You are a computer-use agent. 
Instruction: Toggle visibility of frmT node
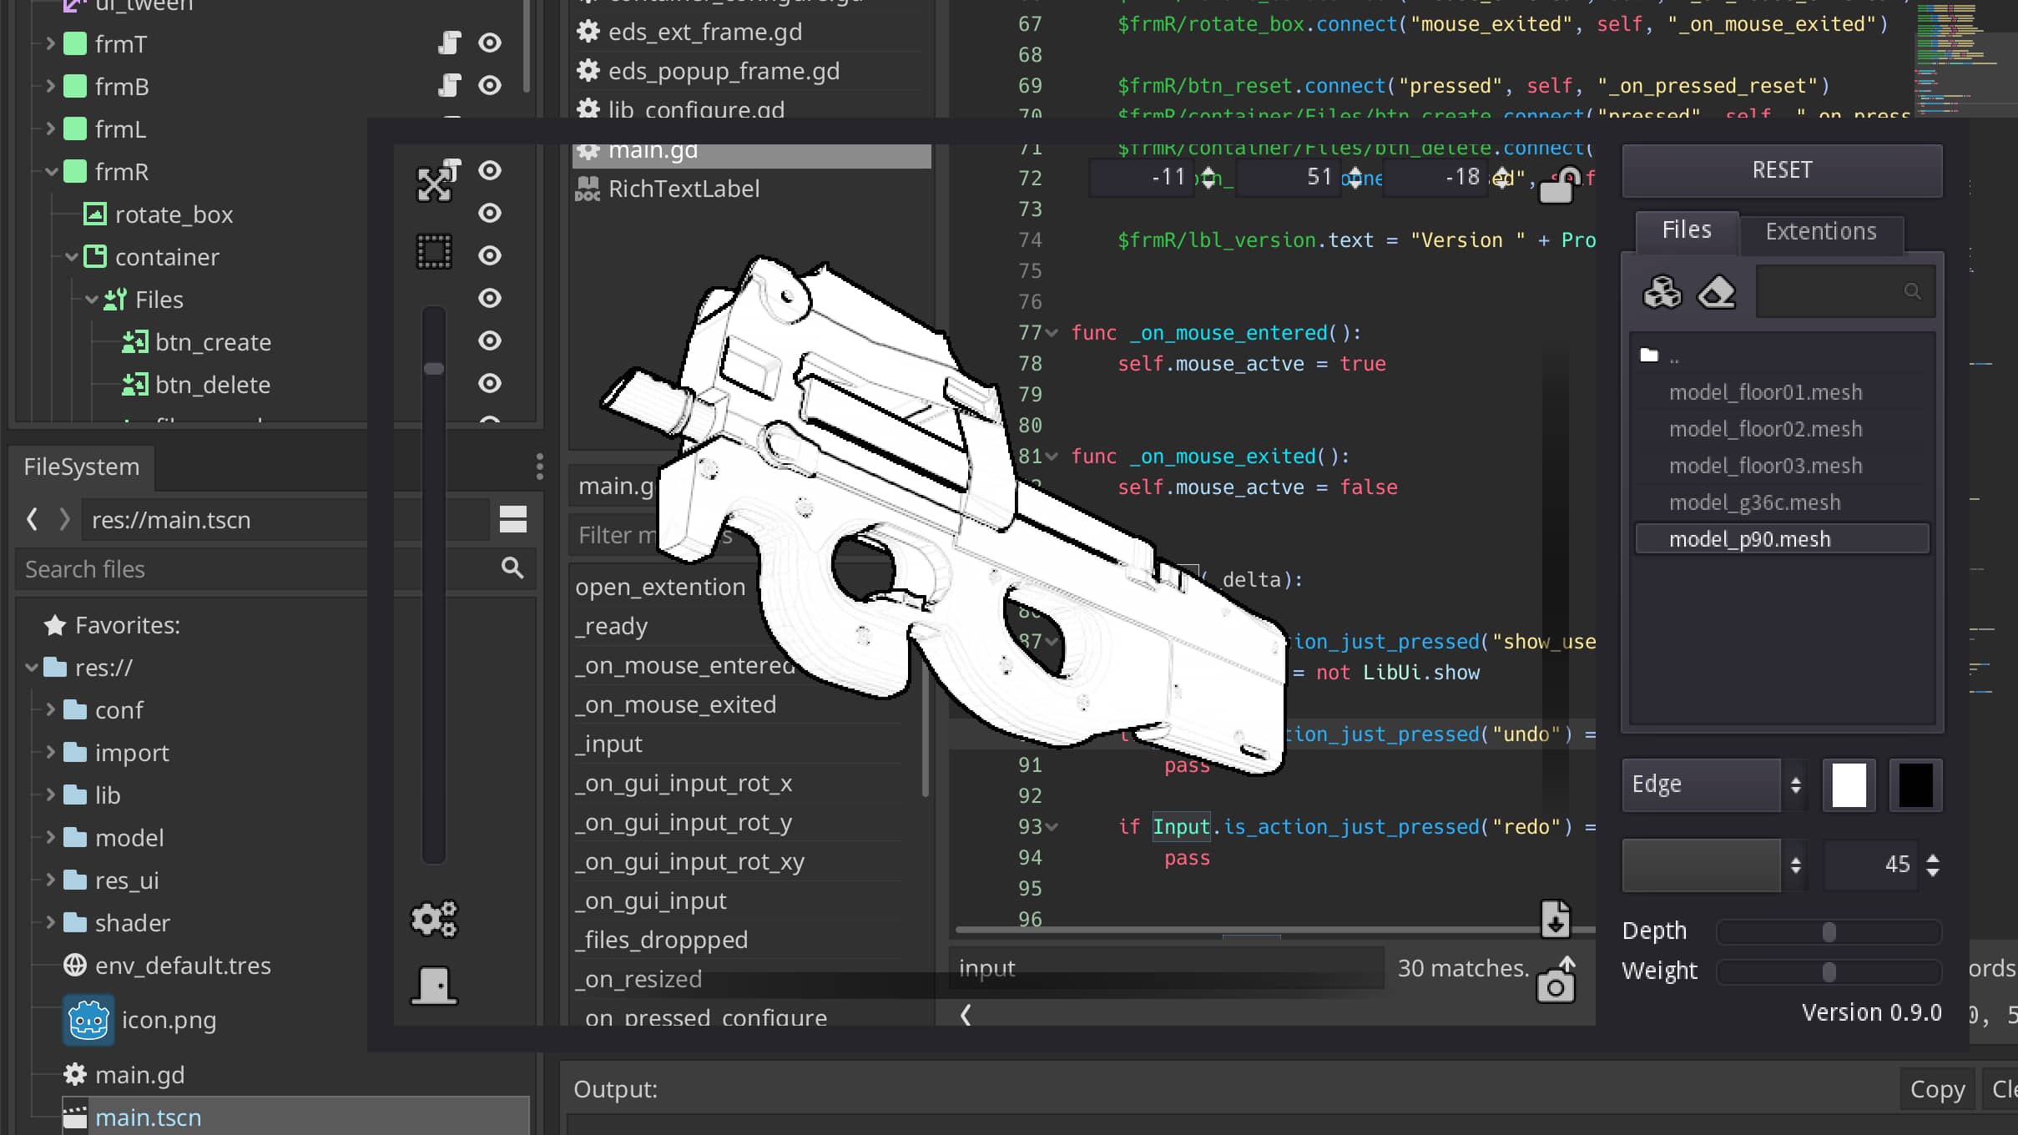click(490, 43)
